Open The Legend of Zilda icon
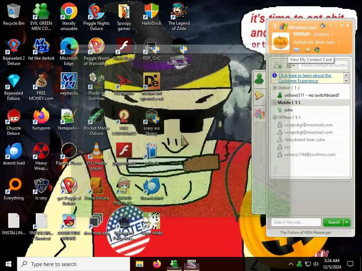Viewport: 362px width, 271px height. click(x=179, y=17)
